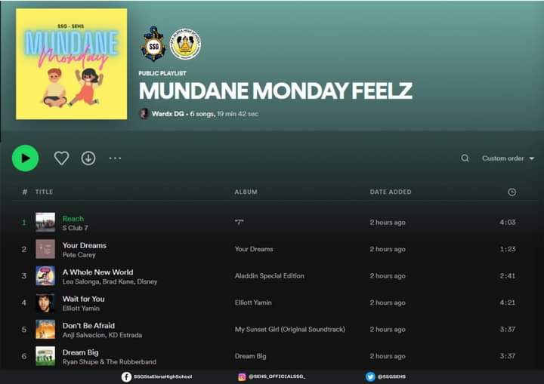Search within the playlist
This screenshot has width=544, height=384.
click(x=465, y=158)
